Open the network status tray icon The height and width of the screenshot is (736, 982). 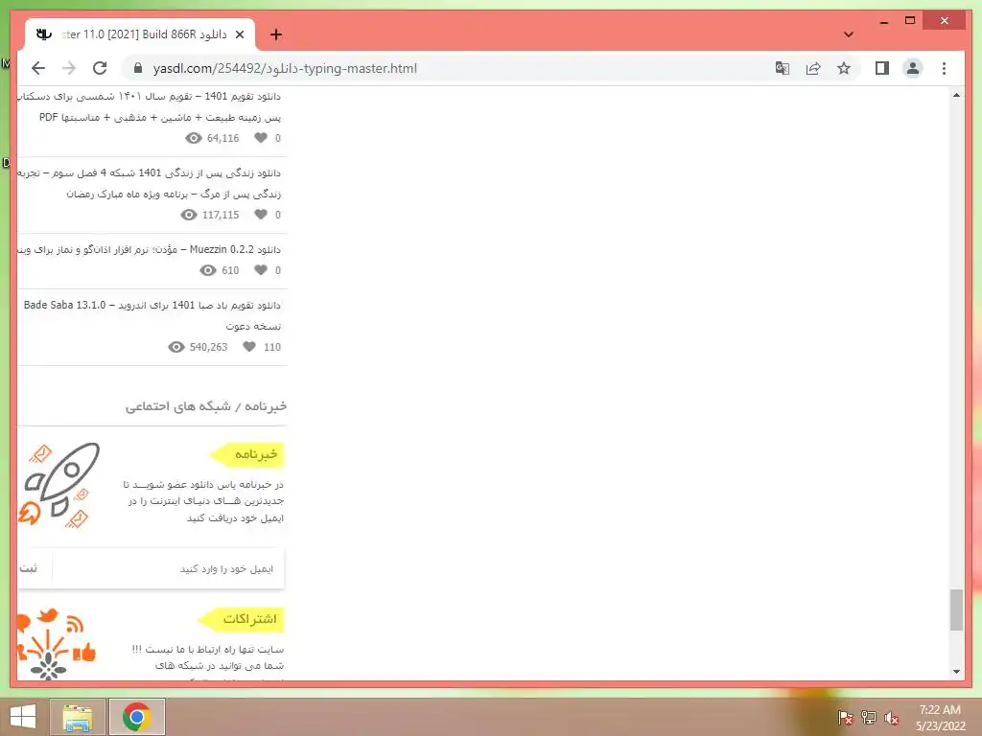[x=869, y=717]
